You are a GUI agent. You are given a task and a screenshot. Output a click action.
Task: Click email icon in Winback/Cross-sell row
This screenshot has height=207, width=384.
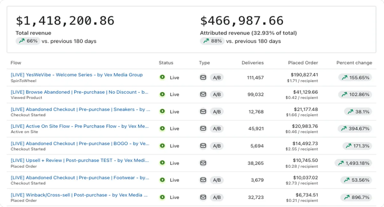(x=203, y=197)
